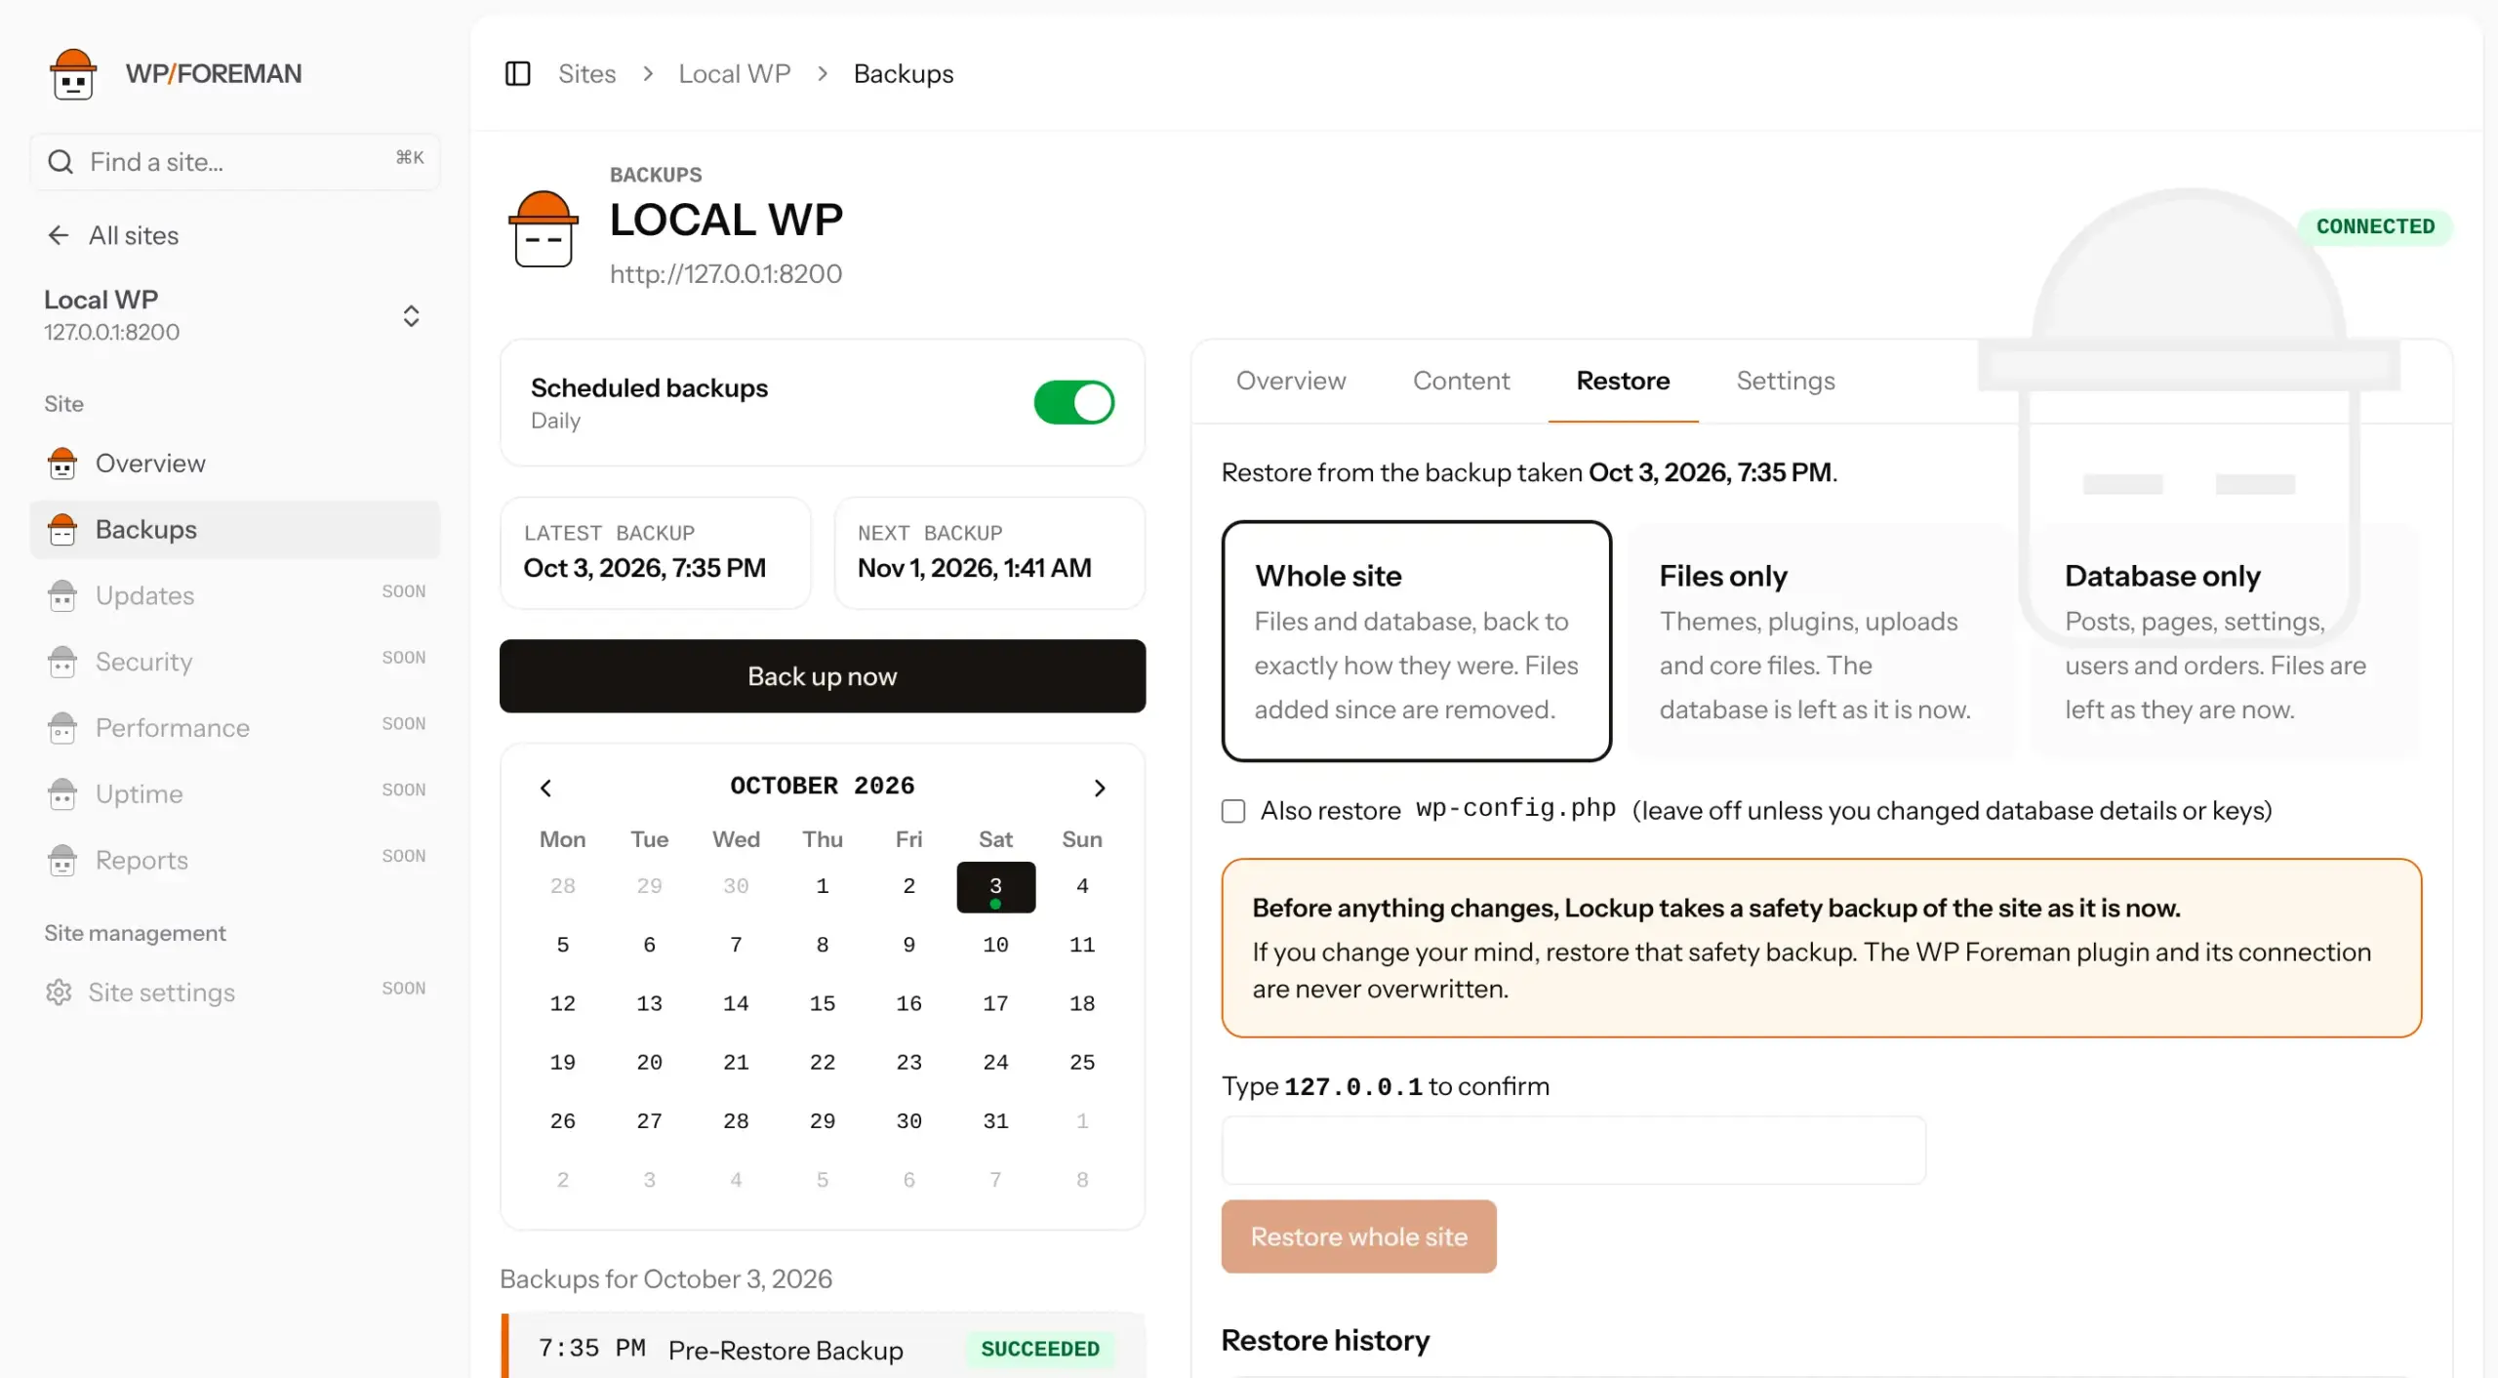The height and width of the screenshot is (1378, 2498).
Task: Click the Security sidebar icon
Action: tap(62, 662)
